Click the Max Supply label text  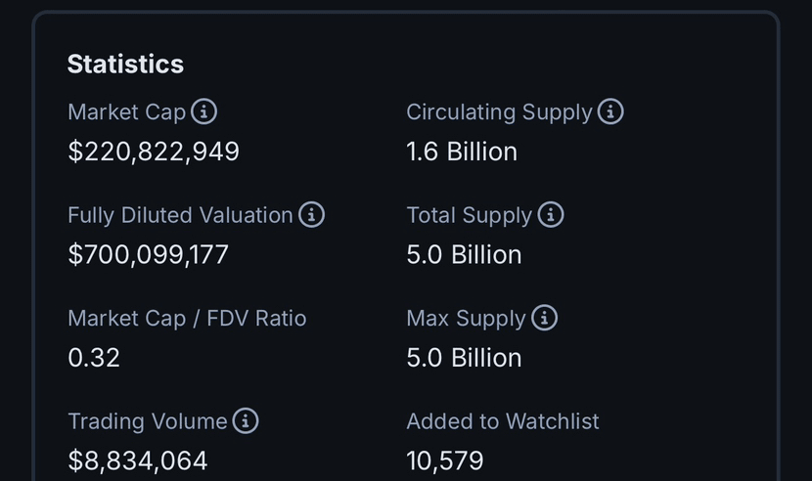(466, 319)
